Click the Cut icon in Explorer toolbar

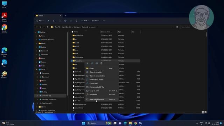pos(48,21)
